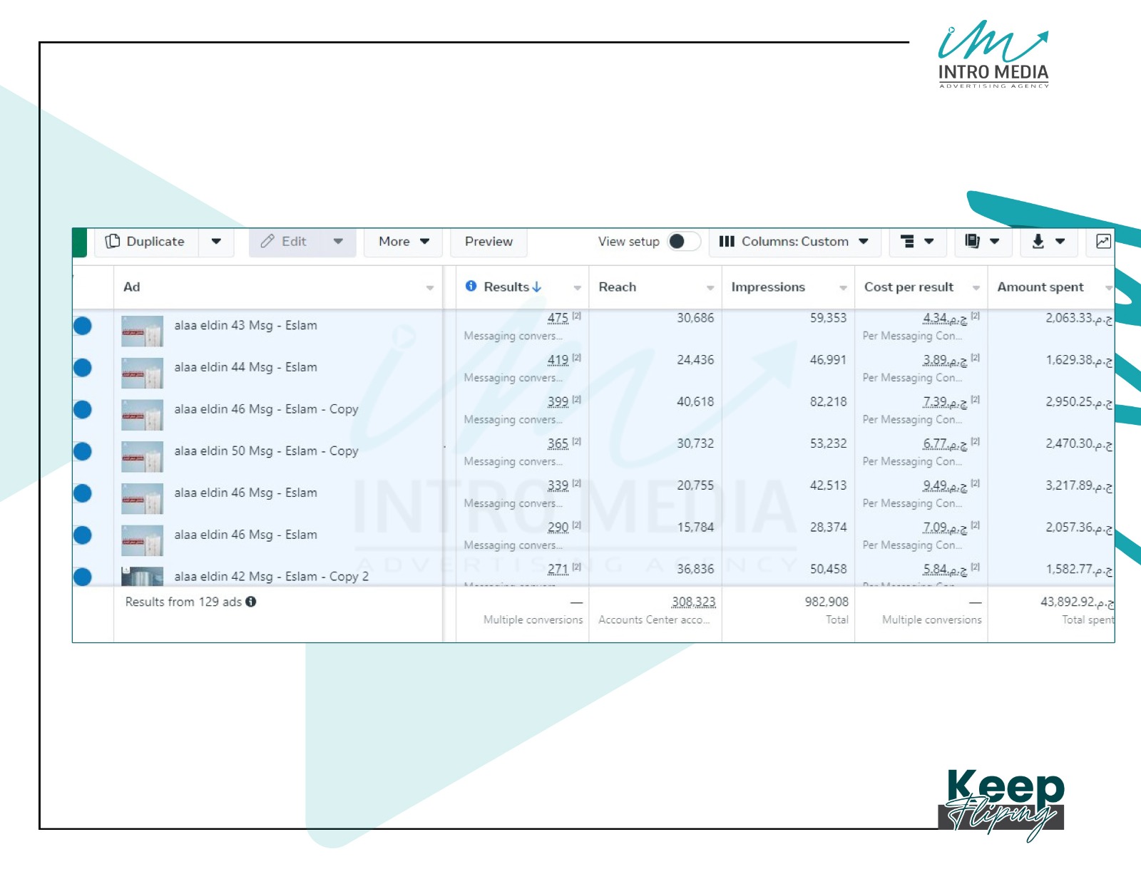Click the 9.49 cost per result value
The height and width of the screenshot is (869, 1141).
tap(945, 485)
